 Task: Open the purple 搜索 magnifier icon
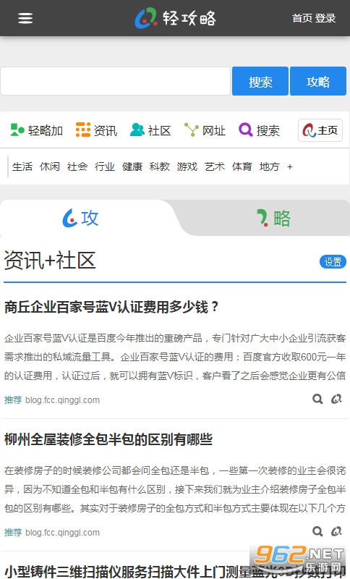pos(246,130)
